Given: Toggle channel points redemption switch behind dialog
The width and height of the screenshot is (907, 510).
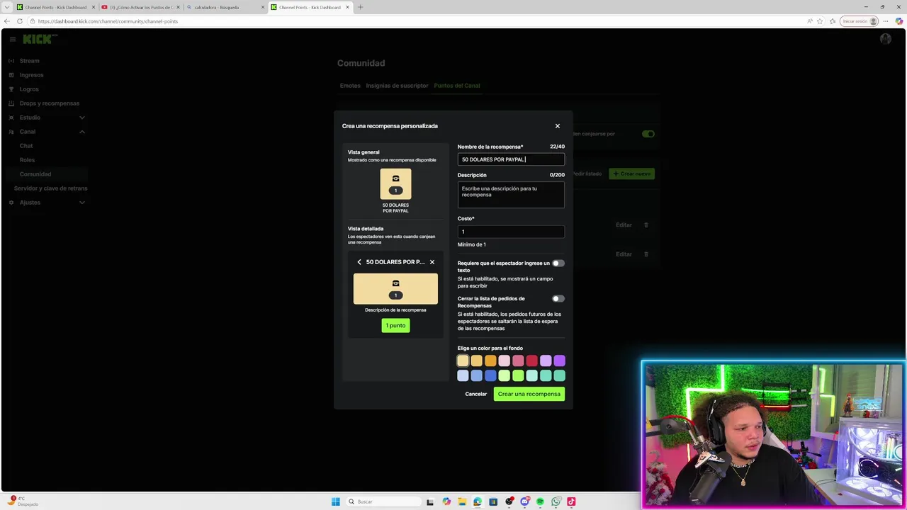Looking at the screenshot, I should click(x=648, y=134).
